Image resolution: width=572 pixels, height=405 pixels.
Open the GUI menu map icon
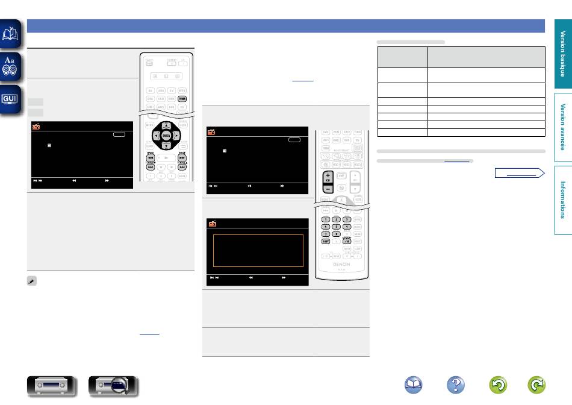tap(11, 98)
